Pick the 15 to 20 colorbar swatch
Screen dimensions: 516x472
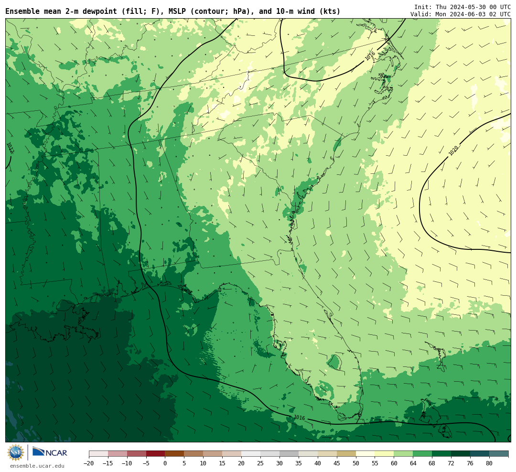232,454
